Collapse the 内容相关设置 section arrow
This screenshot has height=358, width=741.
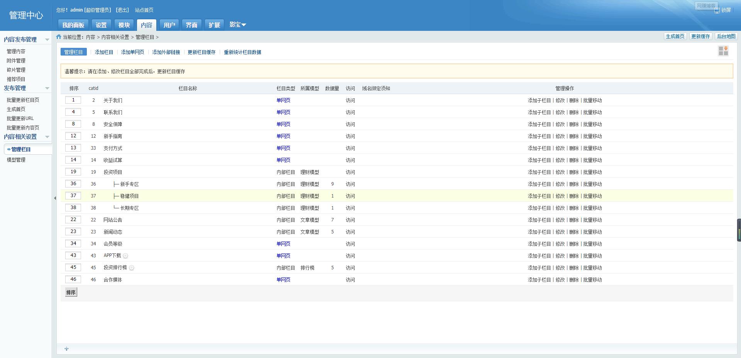pyautogui.click(x=47, y=137)
